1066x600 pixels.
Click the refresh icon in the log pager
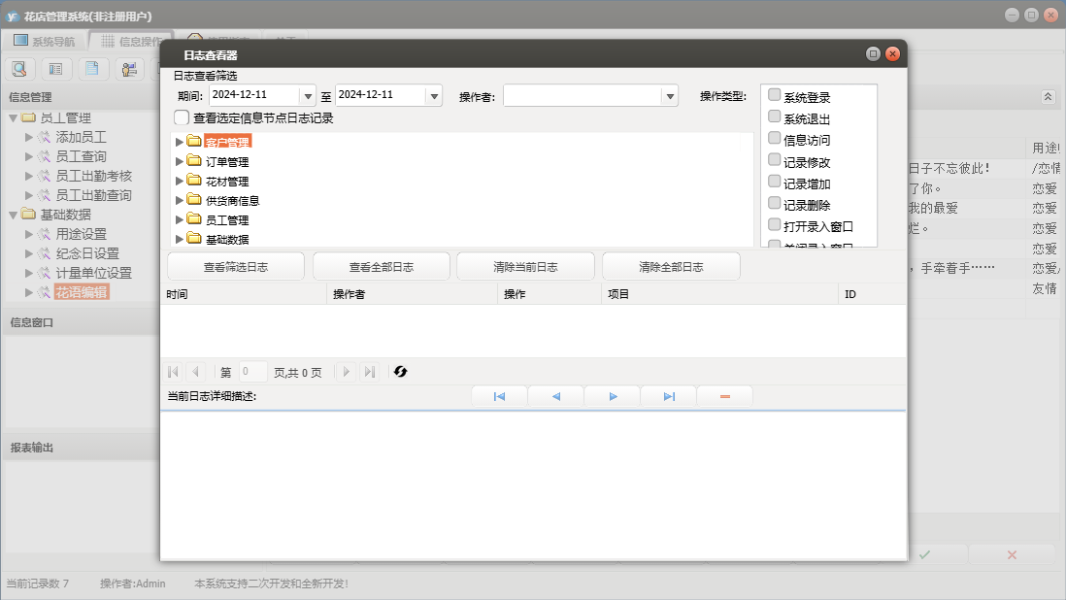[400, 372]
